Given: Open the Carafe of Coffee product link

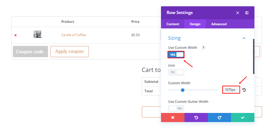Looking at the screenshot, I should tap(73, 35).
